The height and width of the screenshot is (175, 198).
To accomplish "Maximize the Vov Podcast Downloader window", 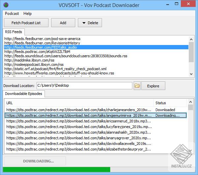I will pyautogui.click(x=177, y=4).
